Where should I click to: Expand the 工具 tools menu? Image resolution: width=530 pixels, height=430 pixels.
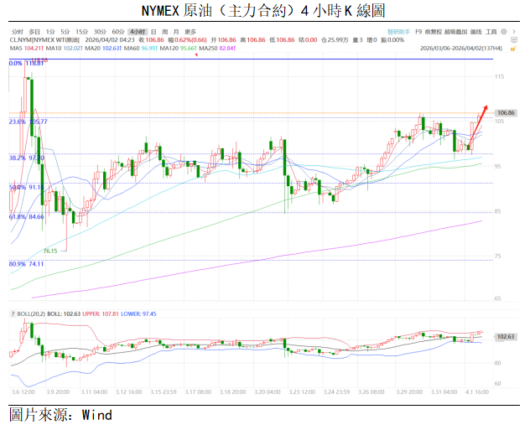tap(492, 31)
